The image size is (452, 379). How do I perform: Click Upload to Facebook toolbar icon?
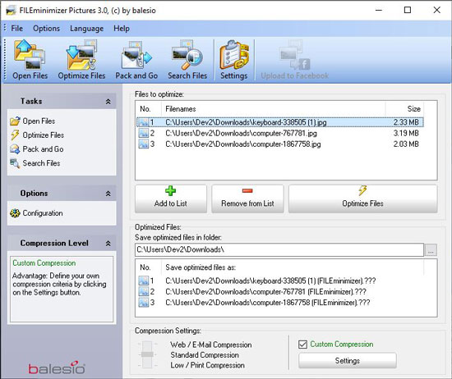[294, 60]
